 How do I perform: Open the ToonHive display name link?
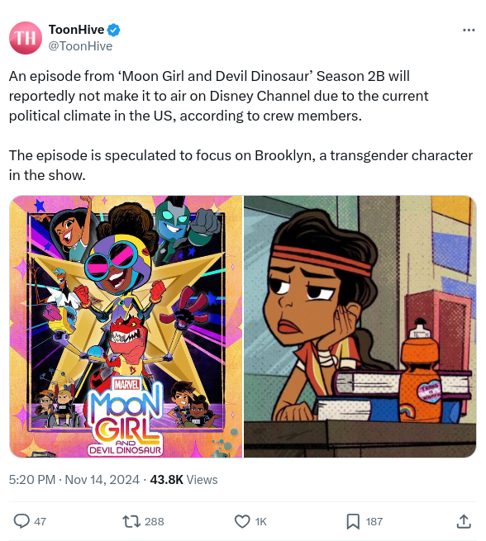76,30
